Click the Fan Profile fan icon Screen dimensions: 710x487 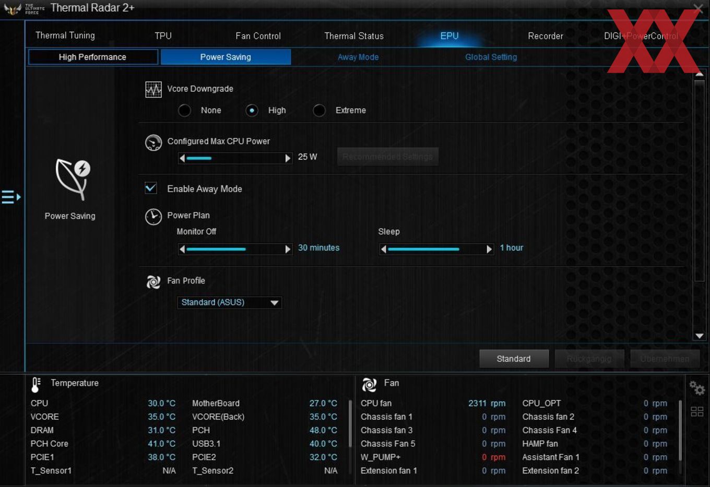153,282
